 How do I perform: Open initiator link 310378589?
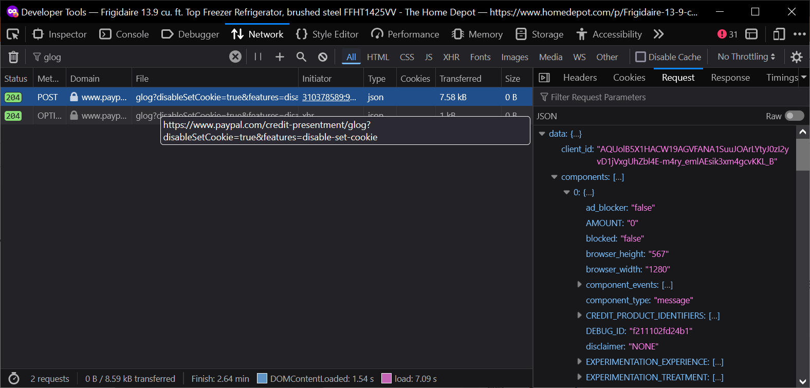coord(329,97)
